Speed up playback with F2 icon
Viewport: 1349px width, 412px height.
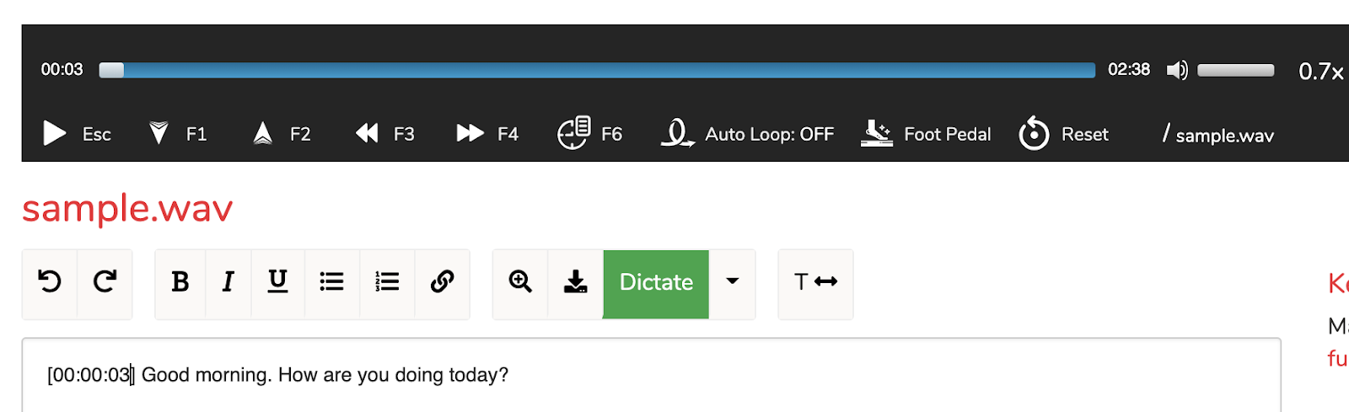pos(262,133)
